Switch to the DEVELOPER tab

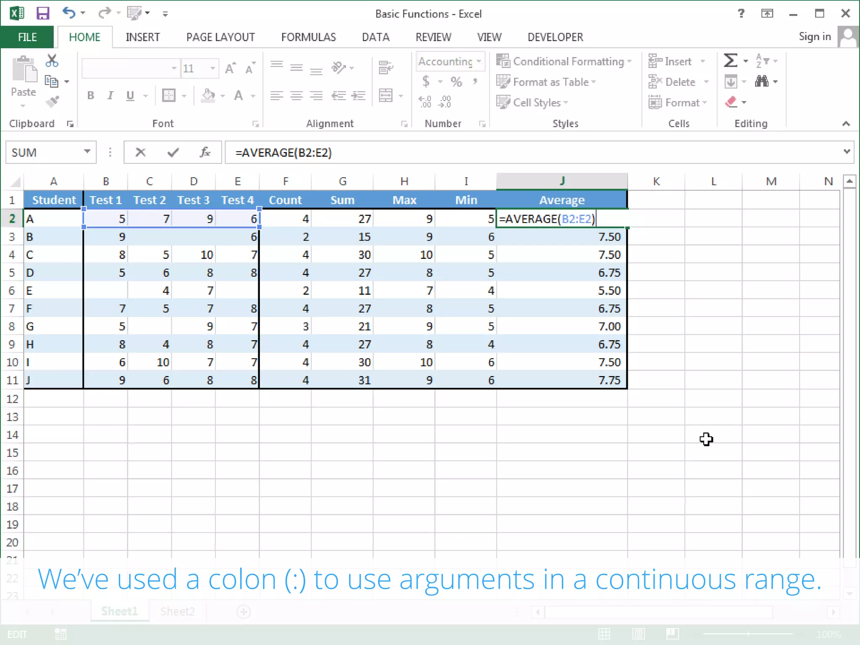[555, 37]
